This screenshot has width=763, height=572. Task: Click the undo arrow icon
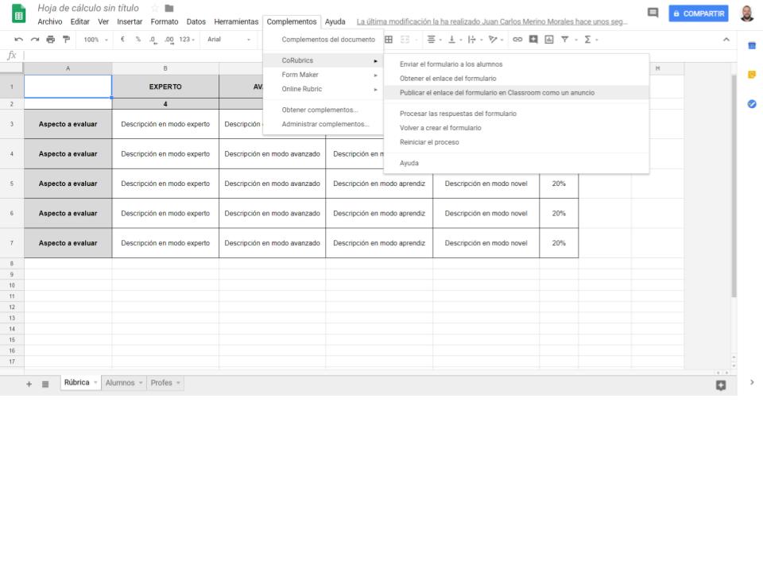[x=18, y=40]
